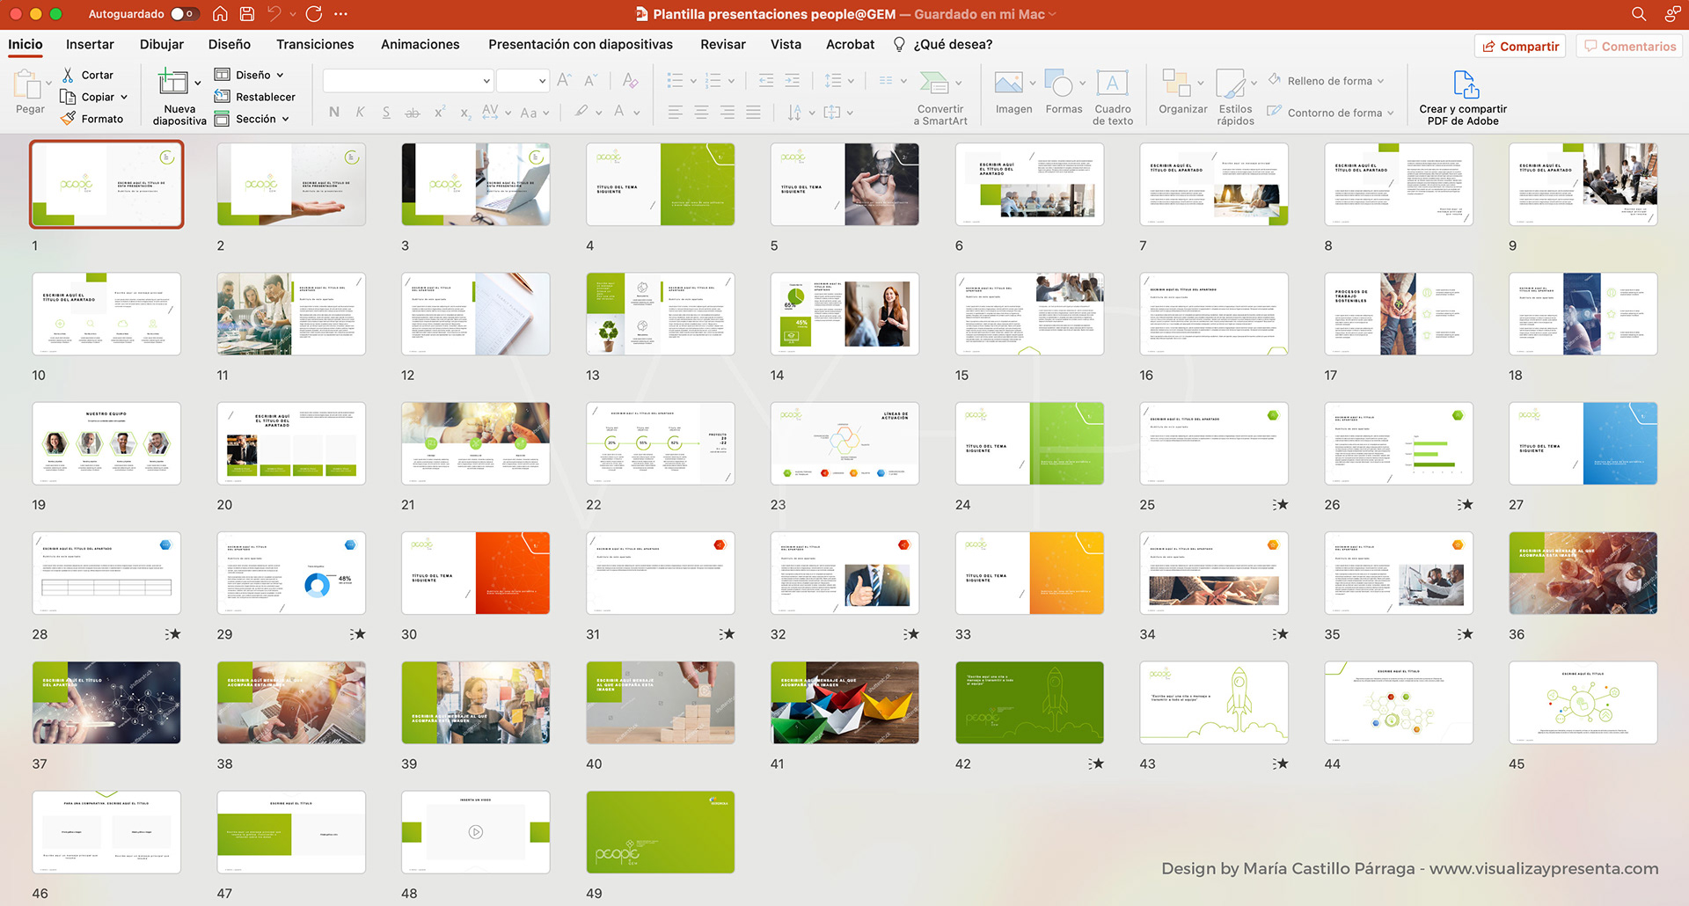The height and width of the screenshot is (906, 1689).
Task: Click the Pegar clipboard icon
Action: coord(29,86)
